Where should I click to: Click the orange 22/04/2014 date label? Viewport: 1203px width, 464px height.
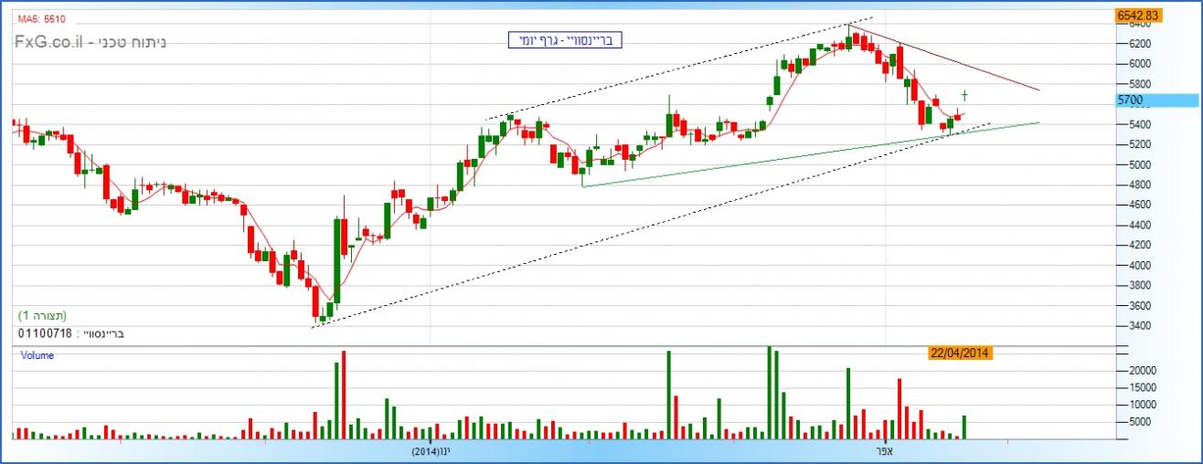coord(961,353)
